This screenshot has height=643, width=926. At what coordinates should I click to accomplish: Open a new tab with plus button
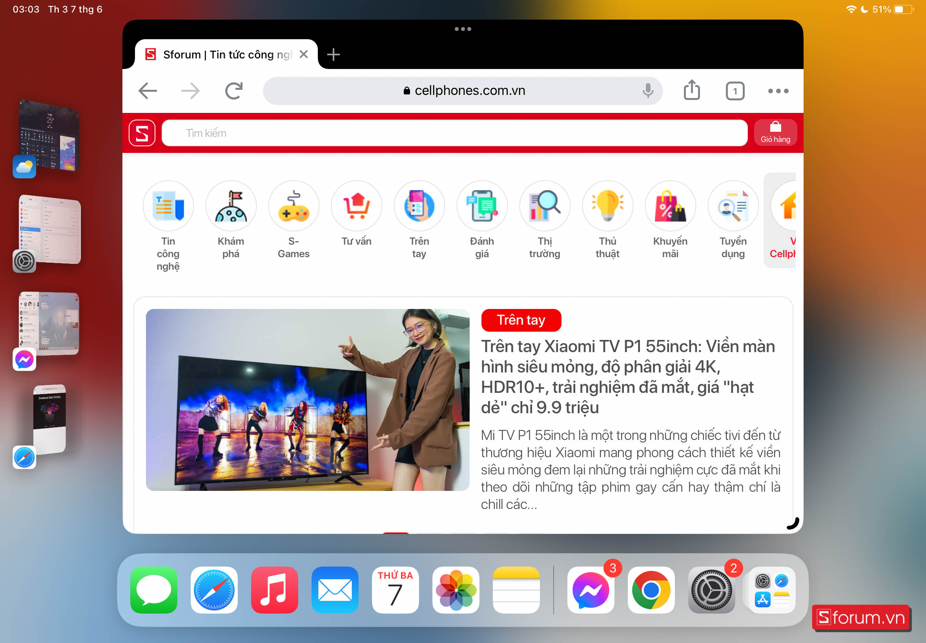point(334,54)
